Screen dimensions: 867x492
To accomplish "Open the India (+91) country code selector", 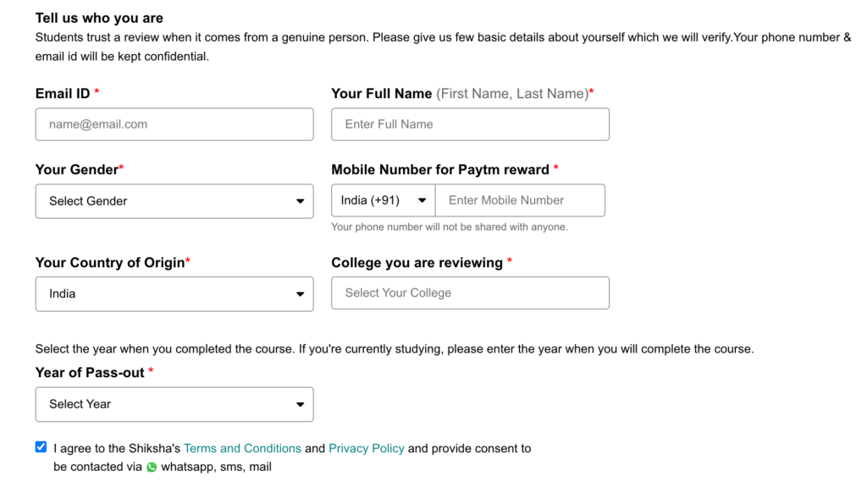I will pos(384,200).
